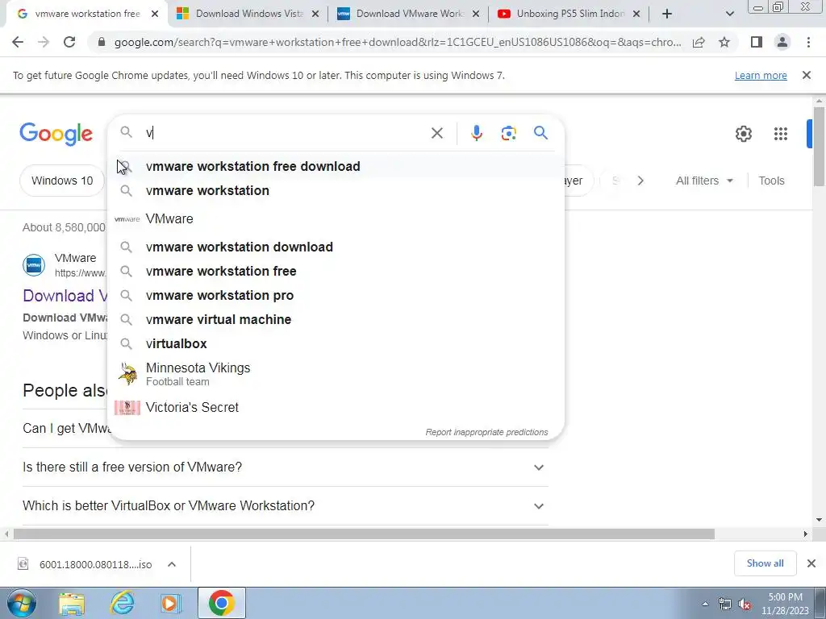Expand Which is better VirtualBox or VMware Workstation
The height and width of the screenshot is (619, 826).
(285, 506)
